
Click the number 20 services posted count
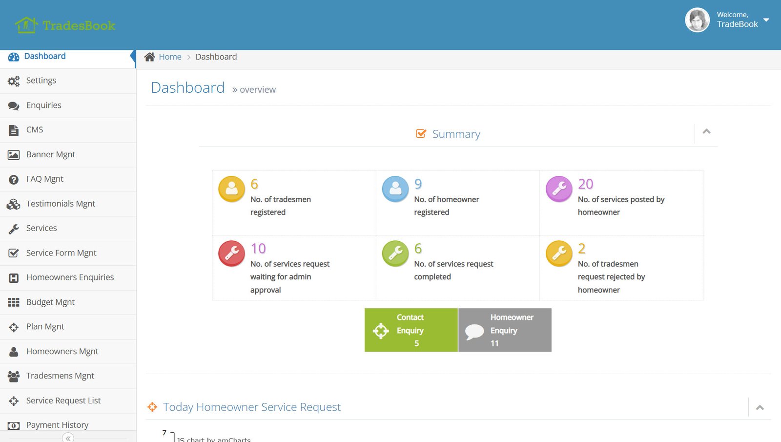pos(586,184)
